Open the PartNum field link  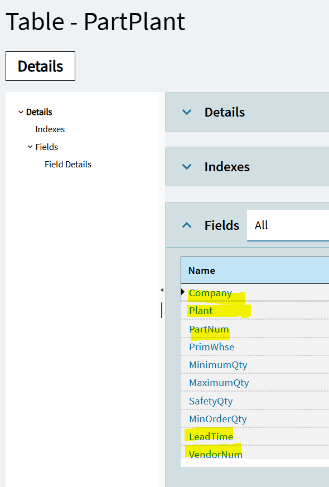tap(209, 329)
